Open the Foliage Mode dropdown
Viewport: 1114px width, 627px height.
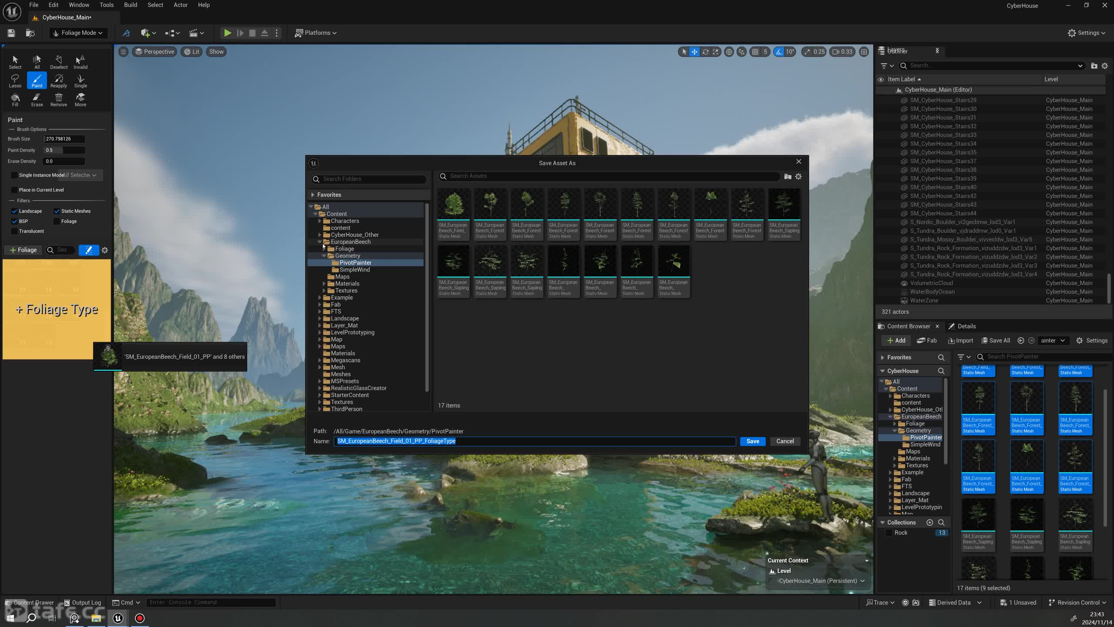[78, 33]
